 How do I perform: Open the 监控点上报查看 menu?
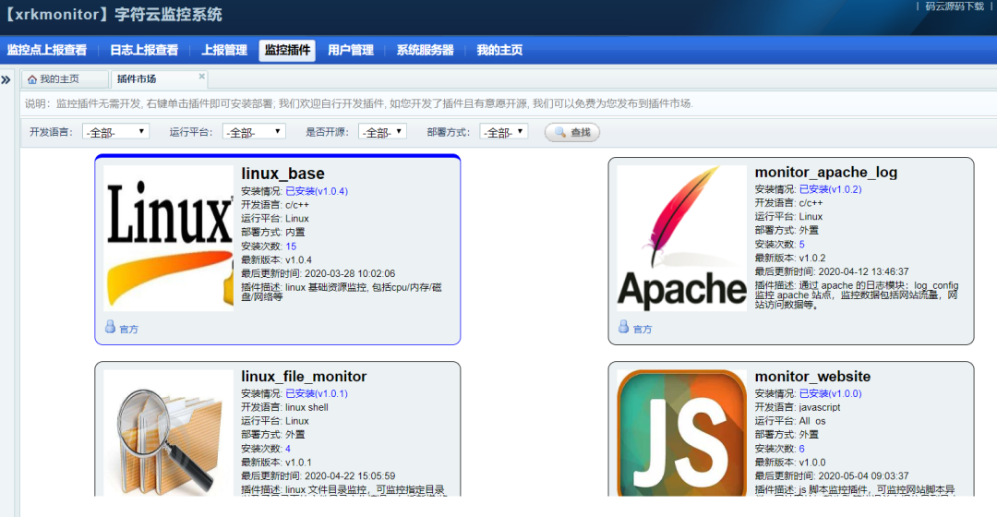pyautogui.click(x=47, y=50)
